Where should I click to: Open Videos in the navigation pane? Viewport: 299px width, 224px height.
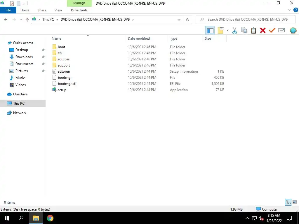point(20,85)
